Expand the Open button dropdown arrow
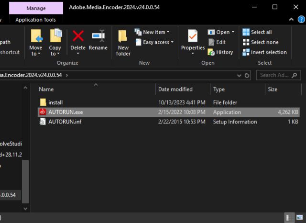306x223 pixels. coord(233,32)
